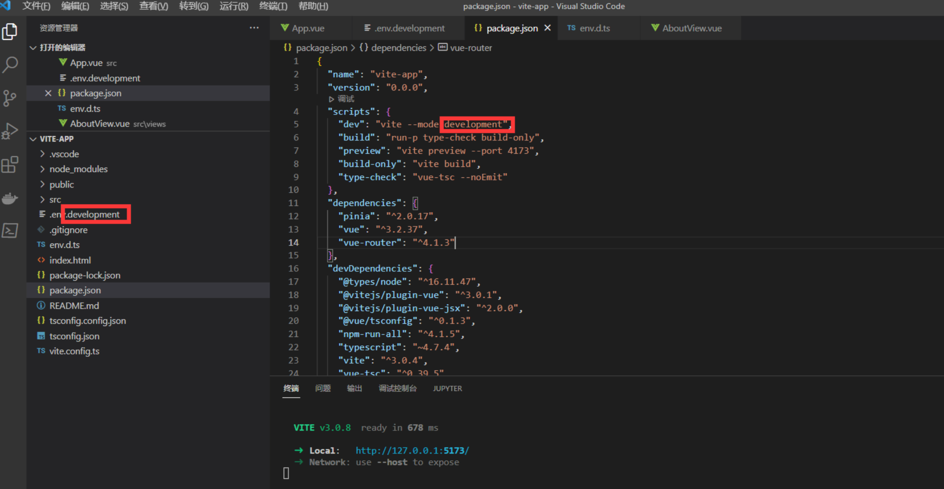Open the 转到(G) menu
Image resolution: width=944 pixels, height=489 pixels.
[194, 6]
